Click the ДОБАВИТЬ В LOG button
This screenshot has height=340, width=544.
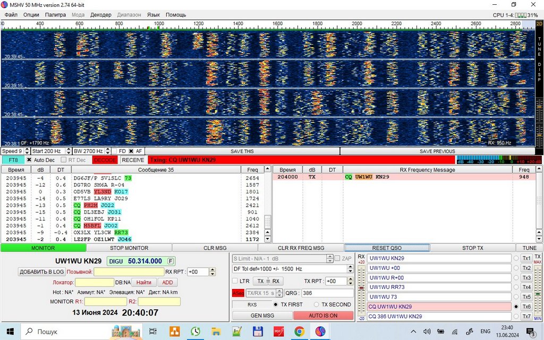(x=41, y=271)
